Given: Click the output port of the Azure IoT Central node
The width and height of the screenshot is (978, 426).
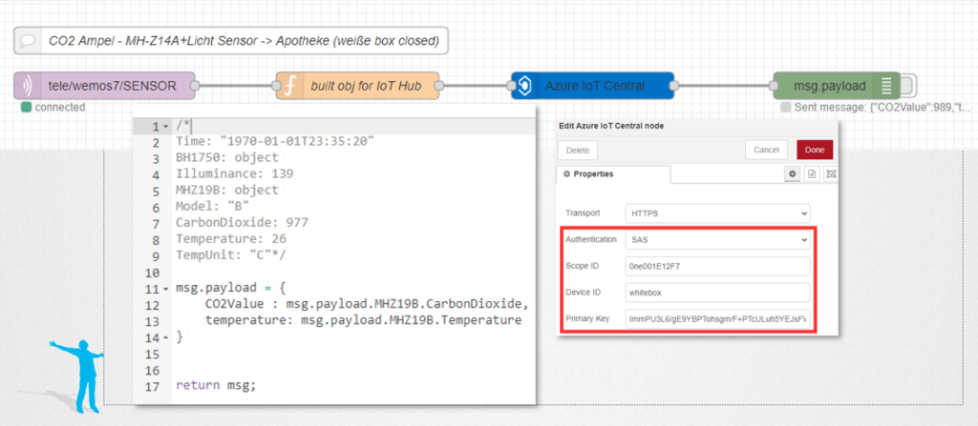Looking at the screenshot, I should [674, 86].
